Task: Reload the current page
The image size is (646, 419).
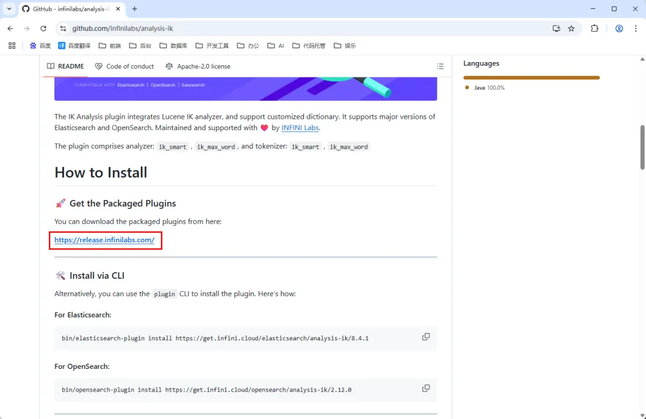Action: click(x=43, y=29)
